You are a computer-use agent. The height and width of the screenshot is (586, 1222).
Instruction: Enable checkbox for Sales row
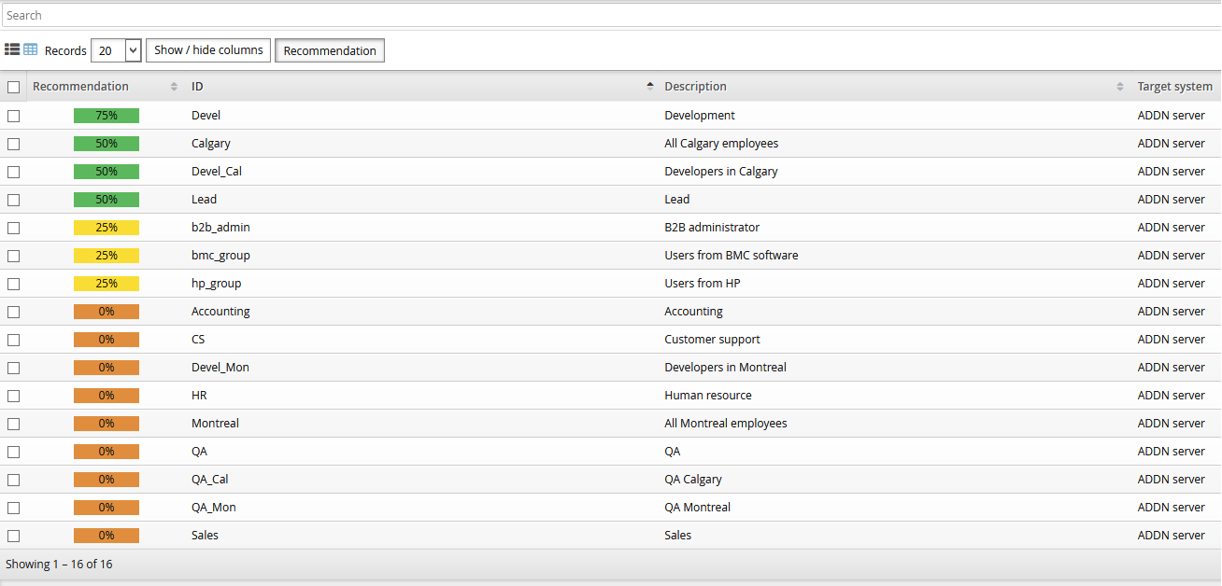click(x=13, y=536)
